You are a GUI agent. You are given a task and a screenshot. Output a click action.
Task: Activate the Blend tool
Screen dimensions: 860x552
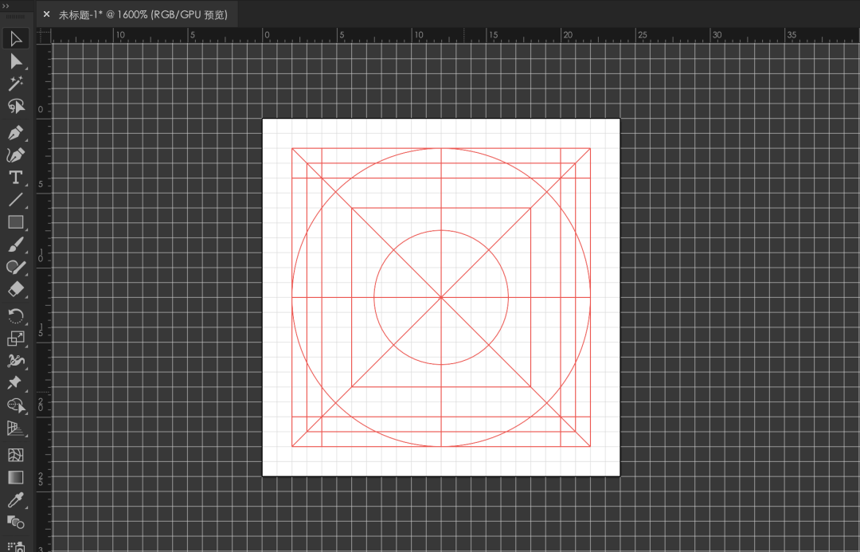(x=15, y=523)
